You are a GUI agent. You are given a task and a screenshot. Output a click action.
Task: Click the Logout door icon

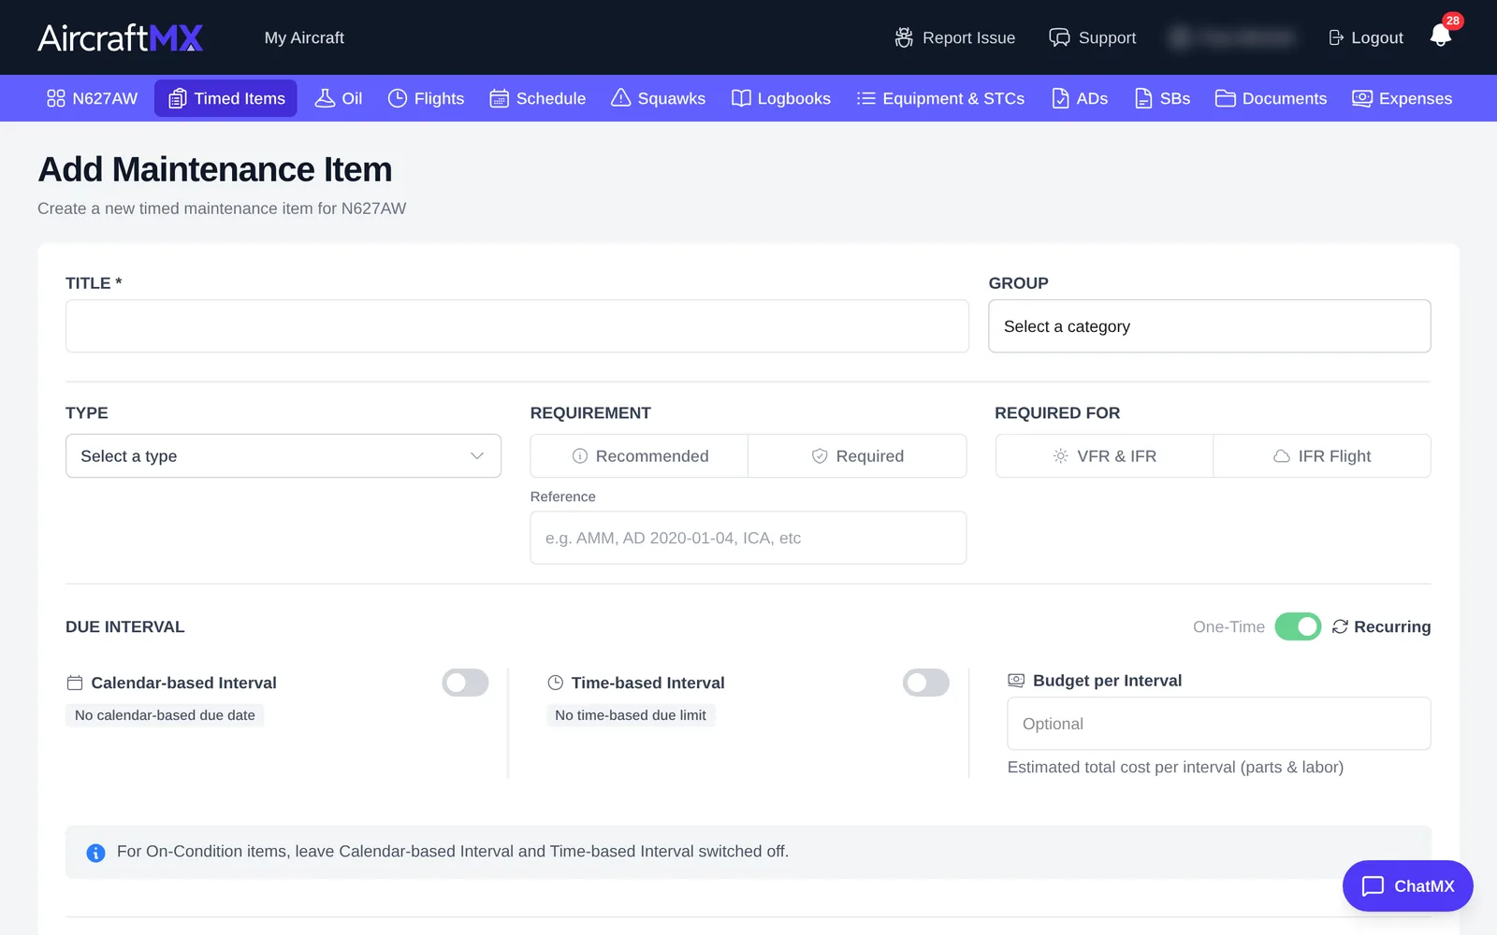(x=1336, y=37)
